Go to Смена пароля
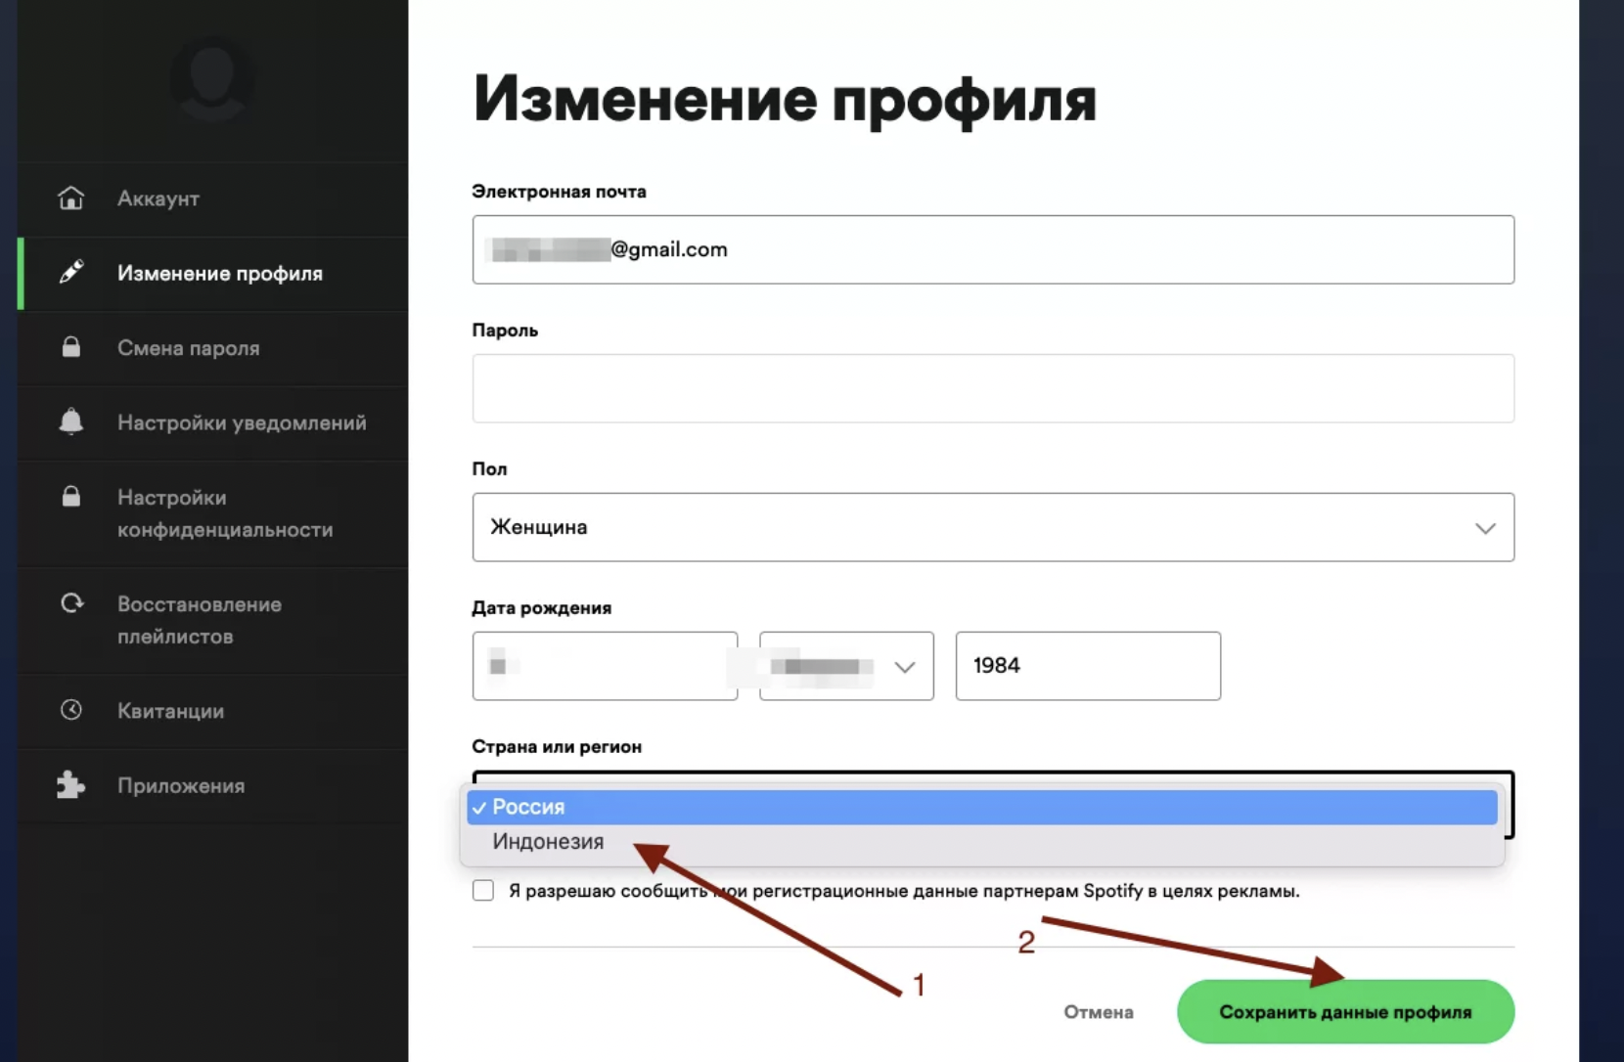This screenshot has width=1624, height=1062. [212, 348]
